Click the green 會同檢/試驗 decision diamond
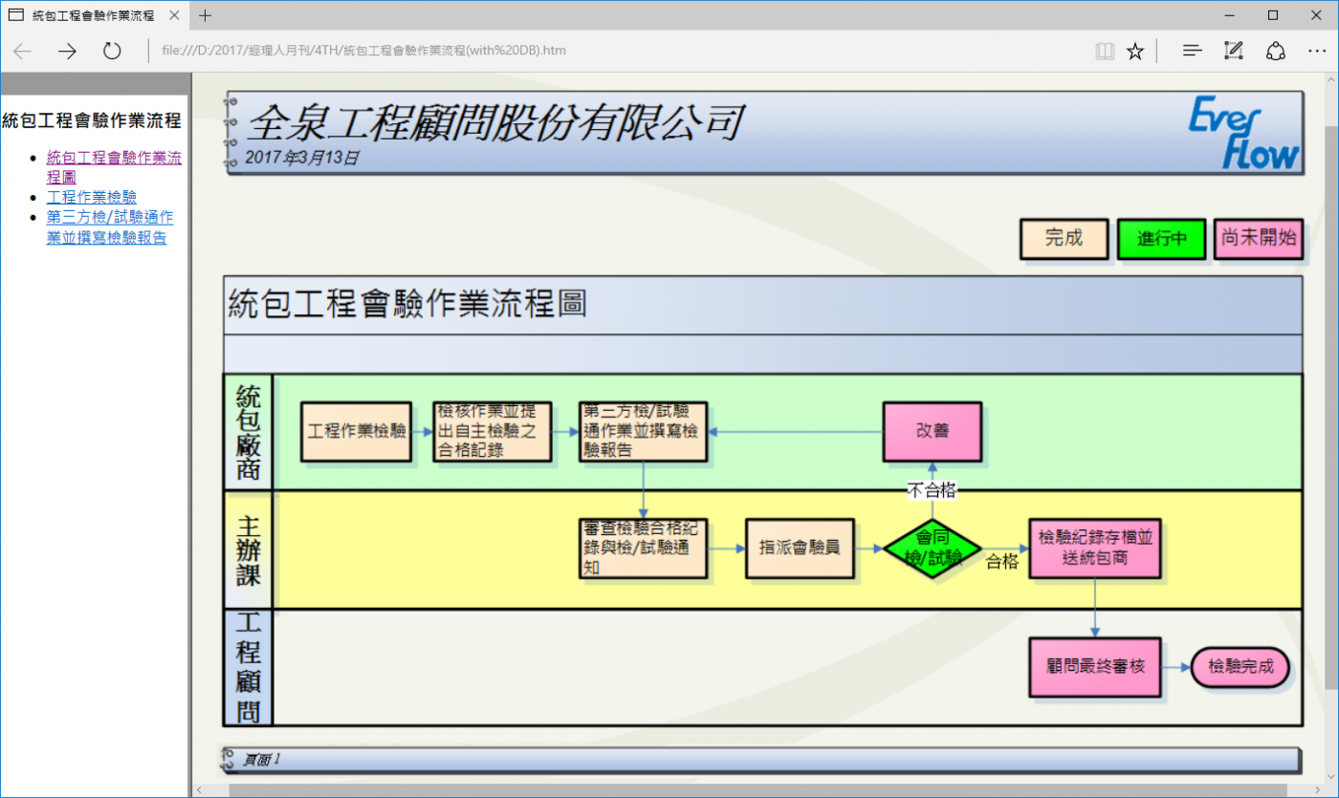1339x798 pixels. click(x=933, y=549)
